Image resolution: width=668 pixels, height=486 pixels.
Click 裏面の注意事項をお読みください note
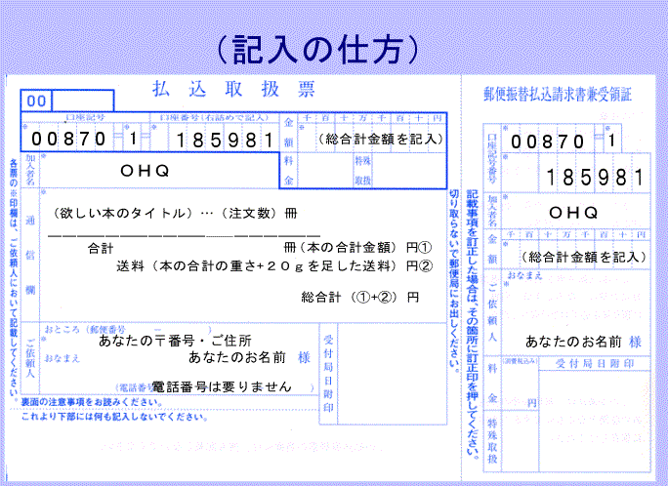(91, 402)
